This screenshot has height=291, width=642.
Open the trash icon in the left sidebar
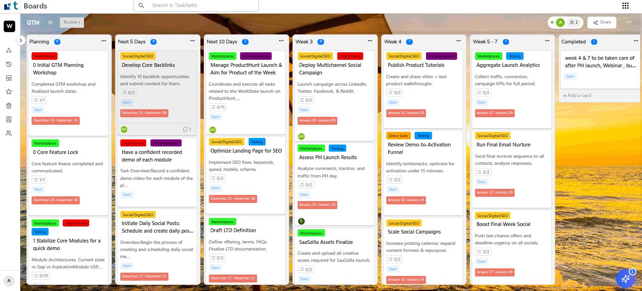pyautogui.click(x=8, y=105)
